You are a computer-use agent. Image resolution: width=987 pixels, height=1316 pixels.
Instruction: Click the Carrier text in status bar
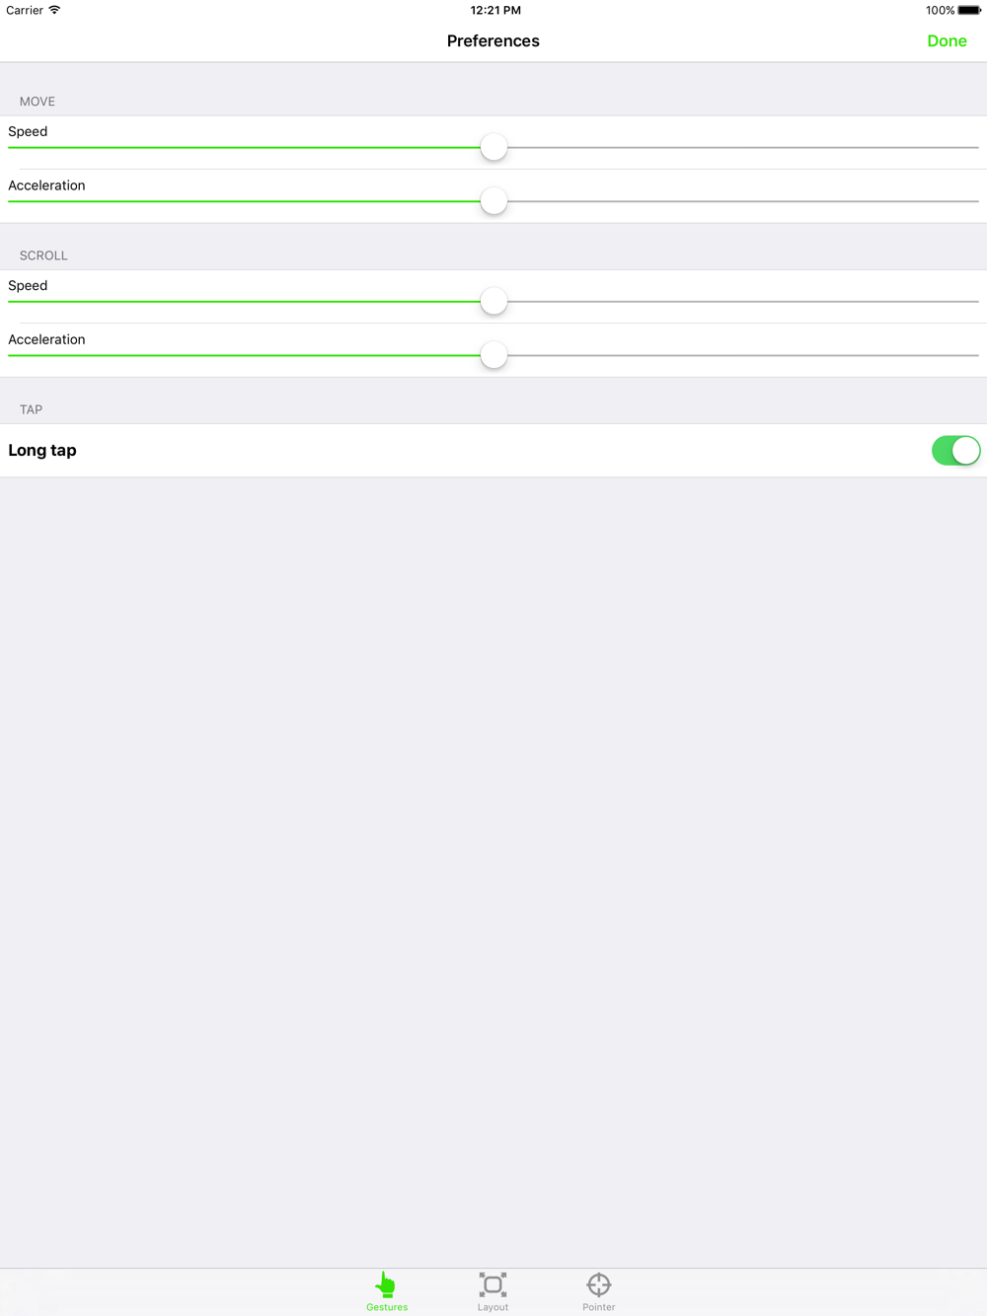click(x=25, y=10)
